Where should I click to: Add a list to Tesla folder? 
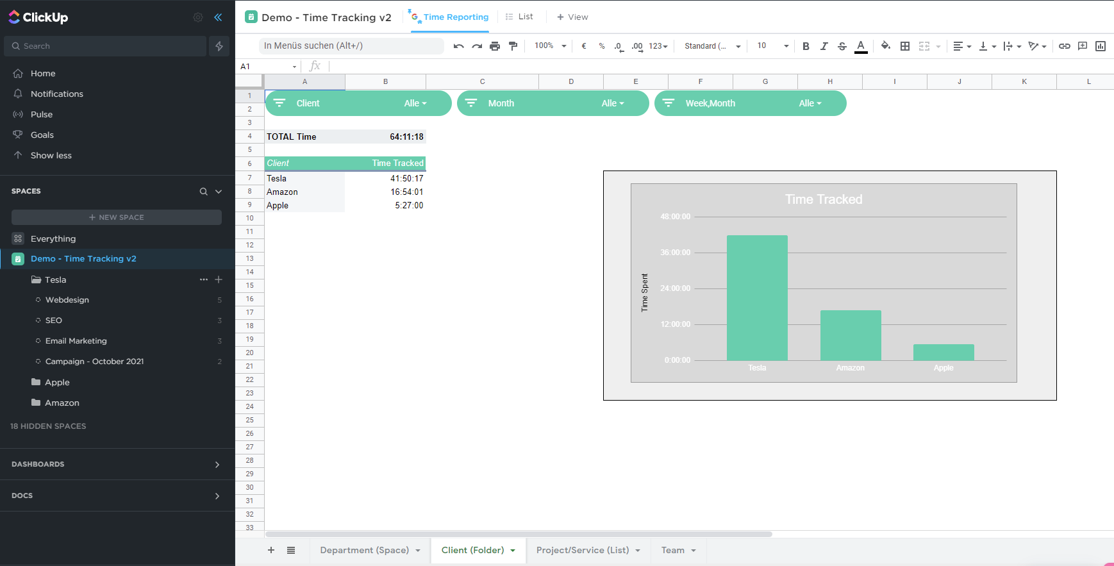[x=219, y=279]
